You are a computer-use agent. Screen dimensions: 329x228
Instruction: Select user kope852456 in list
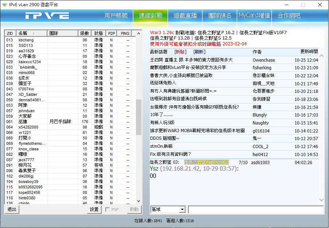pos(29,192)
